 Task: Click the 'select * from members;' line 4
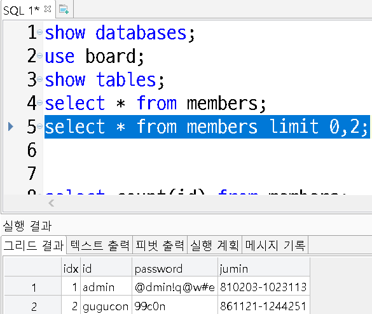click(155, 104)
